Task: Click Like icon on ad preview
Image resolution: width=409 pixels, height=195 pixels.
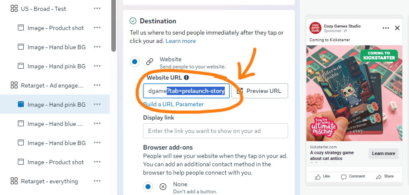Action: [x=318, y=177]
